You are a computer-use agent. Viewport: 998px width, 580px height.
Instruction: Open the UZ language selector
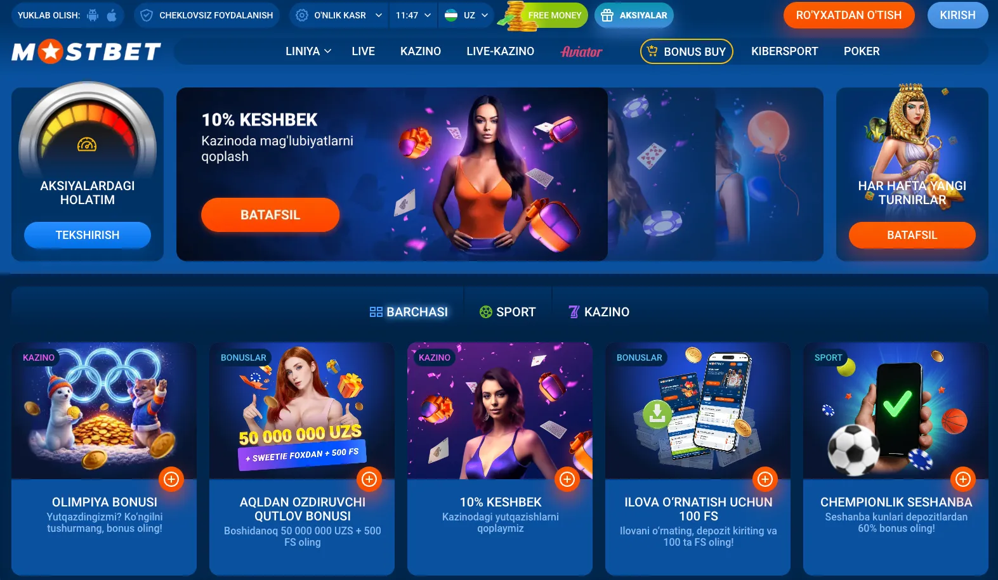point(466,15)
